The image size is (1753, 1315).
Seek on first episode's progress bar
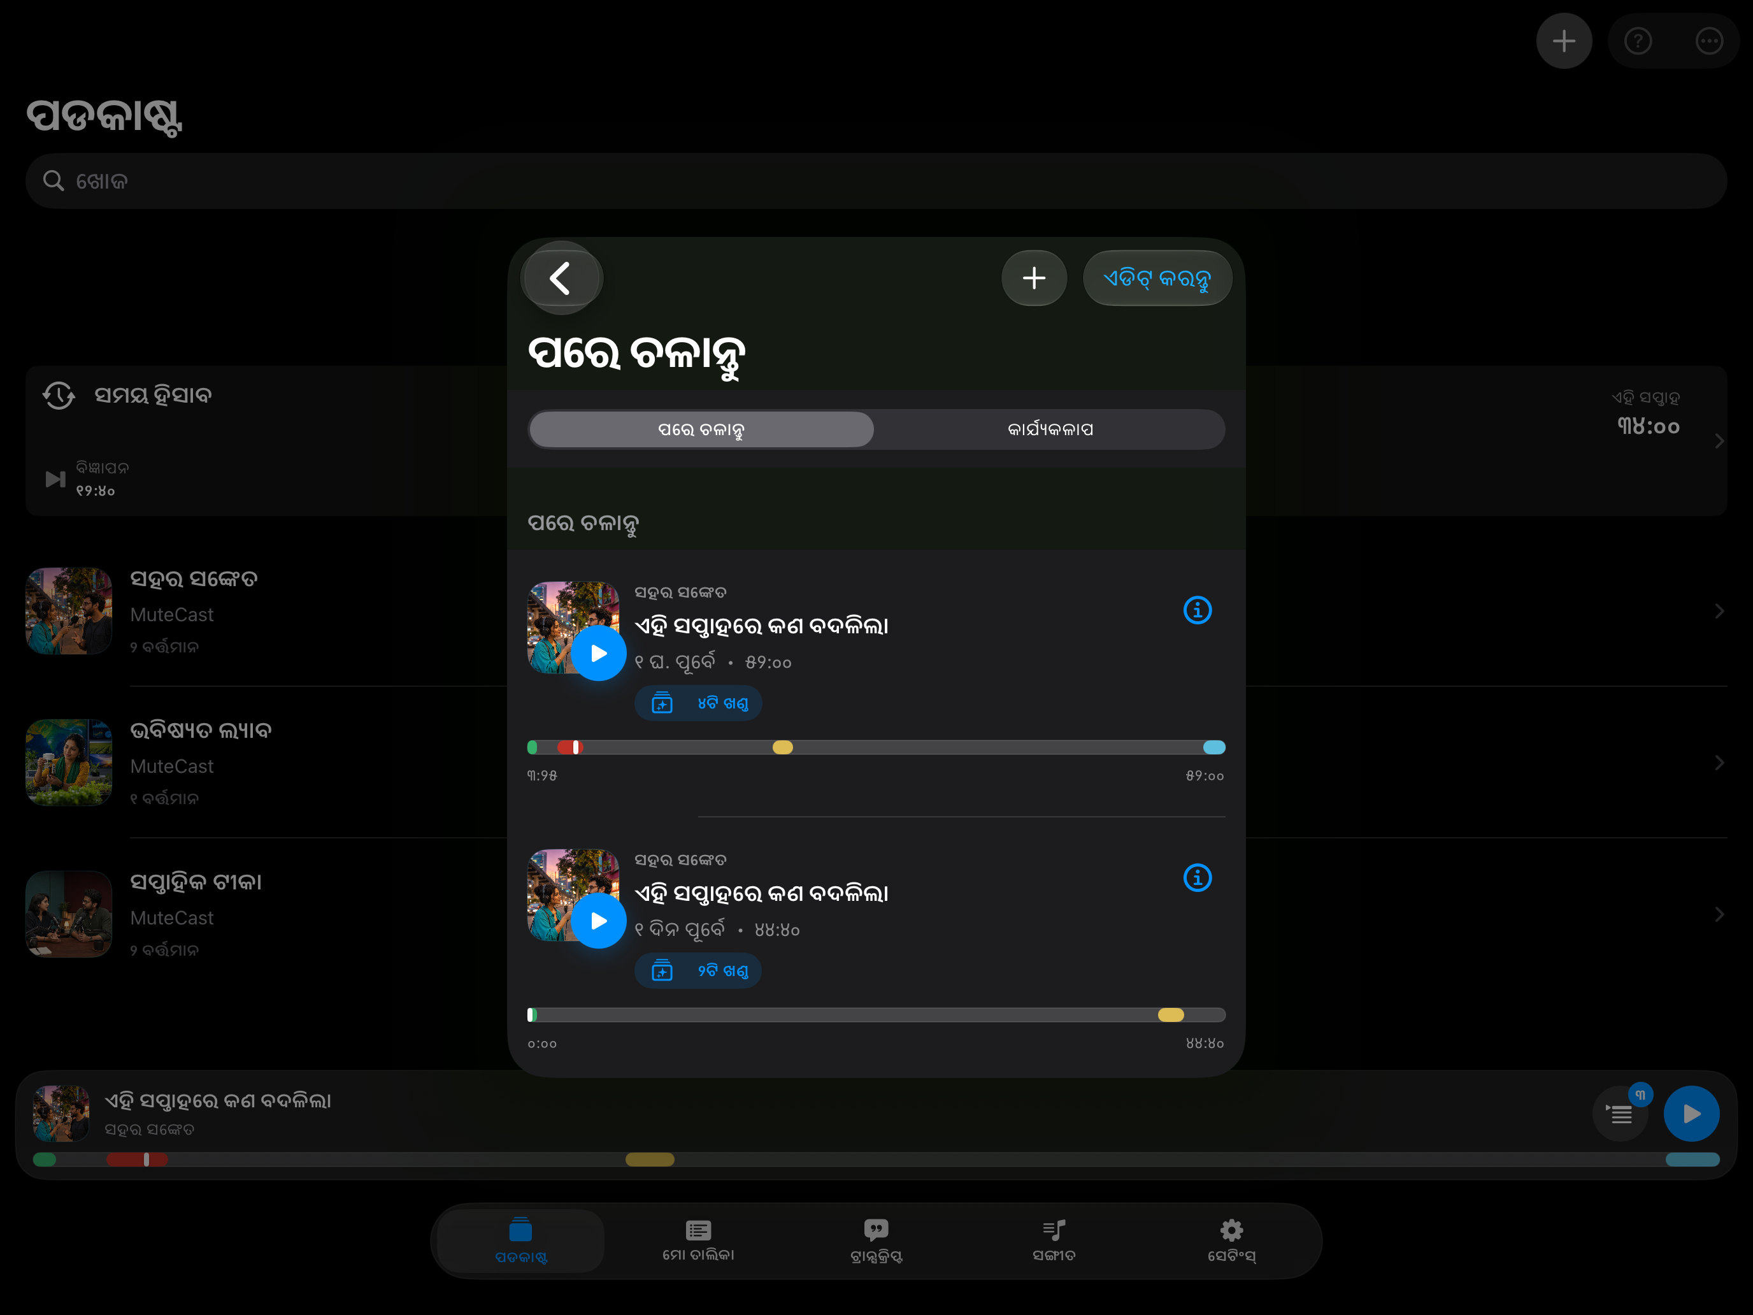coord(877,747)
